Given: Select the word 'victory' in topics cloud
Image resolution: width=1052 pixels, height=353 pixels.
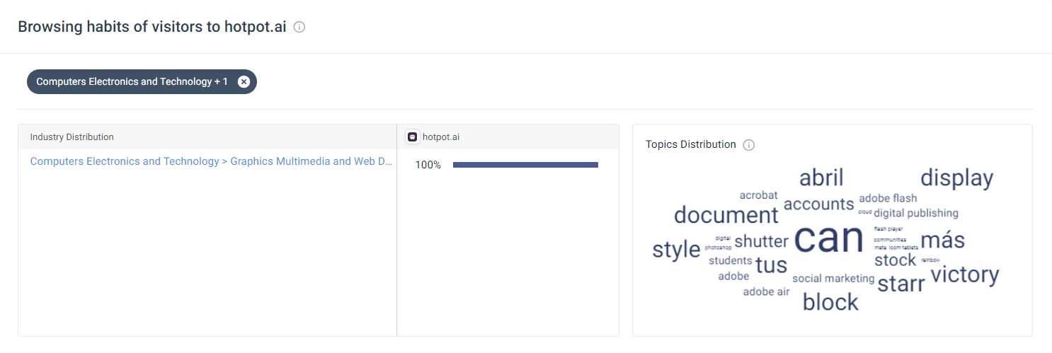Looking at the screenshot, I should tap(965, 274).
